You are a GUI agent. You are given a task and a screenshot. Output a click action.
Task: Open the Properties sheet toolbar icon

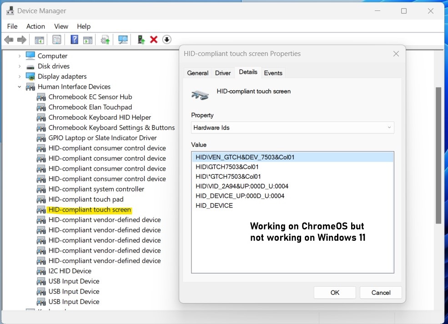(x=57, y=40)
